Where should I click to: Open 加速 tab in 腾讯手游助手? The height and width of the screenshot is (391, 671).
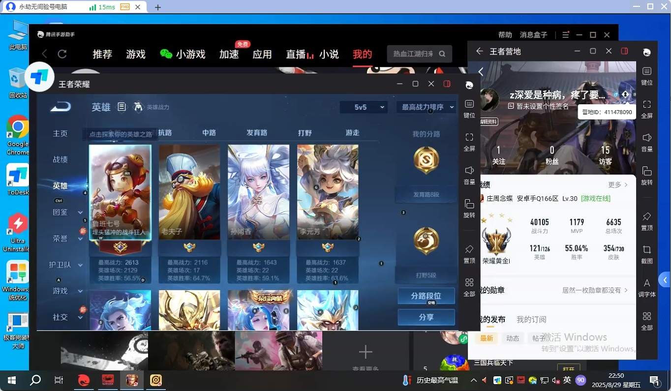(x=229, y=54)
